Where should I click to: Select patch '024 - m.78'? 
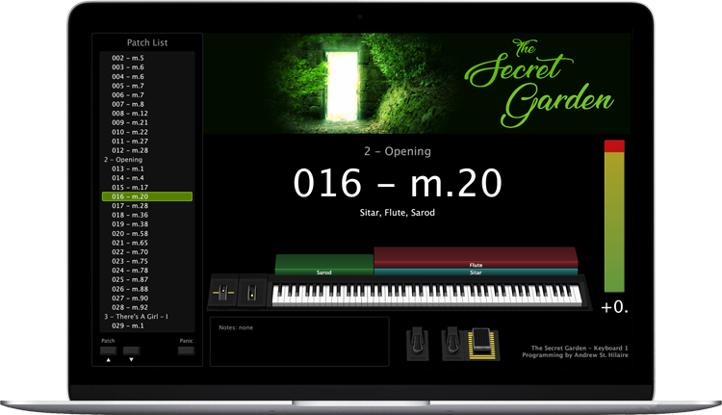coord(129,271)
